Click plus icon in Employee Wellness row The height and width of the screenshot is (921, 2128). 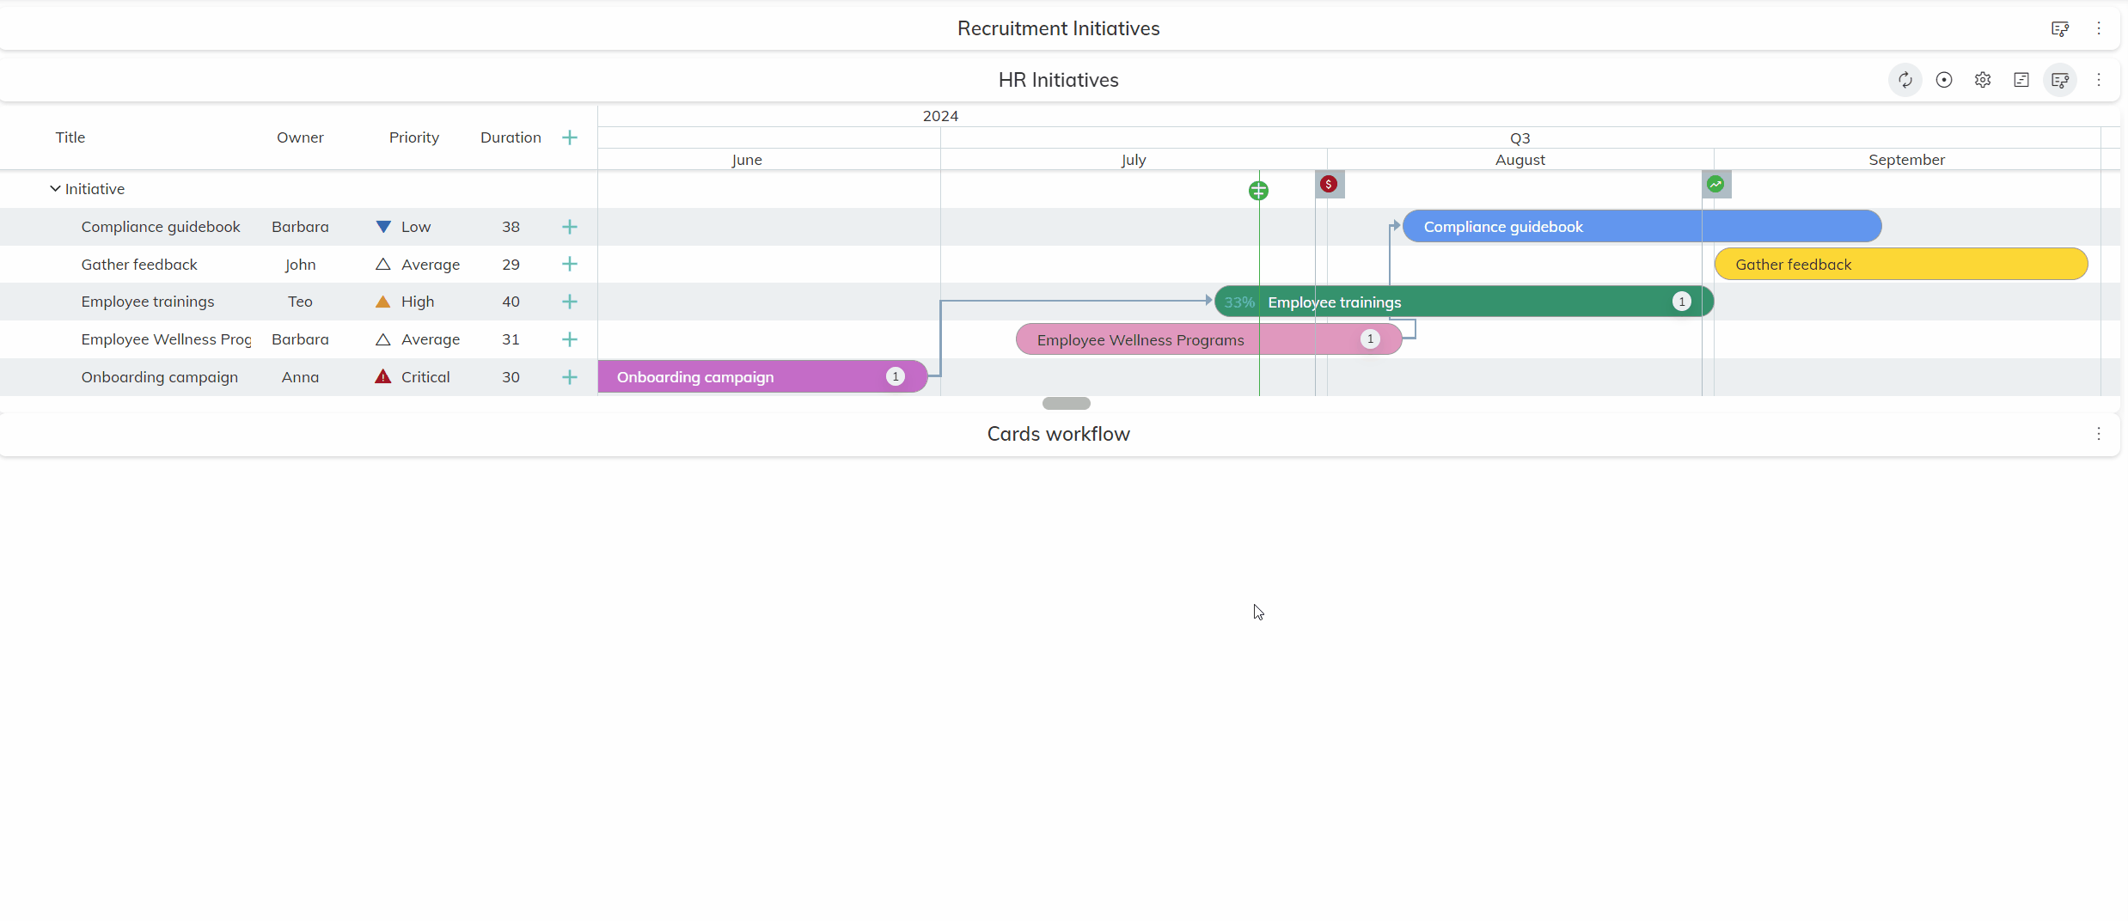[x=570, y=339]
